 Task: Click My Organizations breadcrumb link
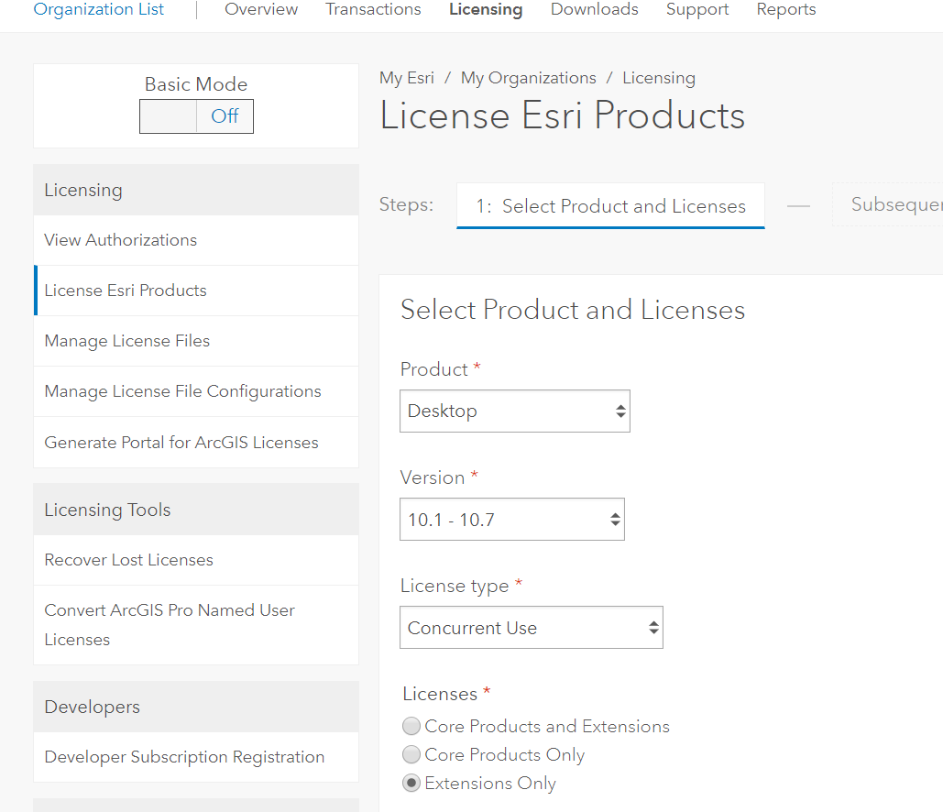pos(528,78)
